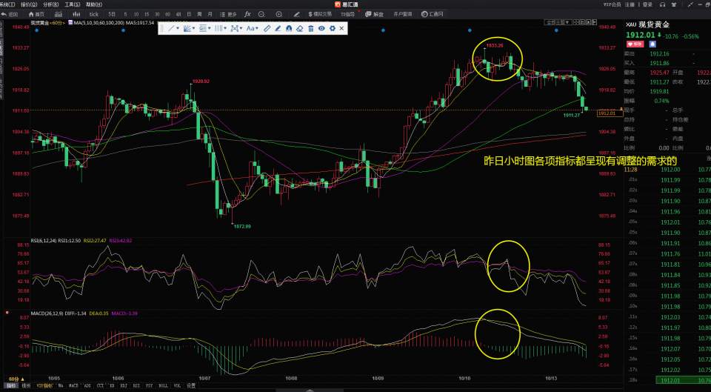The height and width of the screenshot is (392, 711).
Task: Select RSI indicator tab
Action: click(136, 385)
